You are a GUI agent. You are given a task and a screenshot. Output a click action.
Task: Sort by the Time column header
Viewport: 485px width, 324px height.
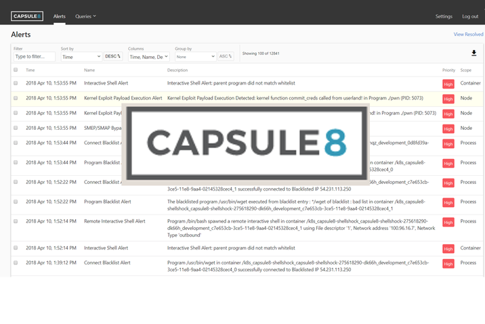tap(30, 70)
